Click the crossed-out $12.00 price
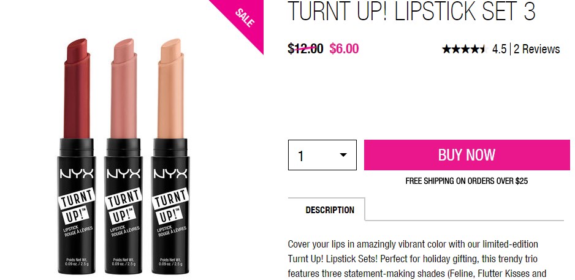Image resolution: width=575 pixels, height=280 pixels. [x=305, y=49]
